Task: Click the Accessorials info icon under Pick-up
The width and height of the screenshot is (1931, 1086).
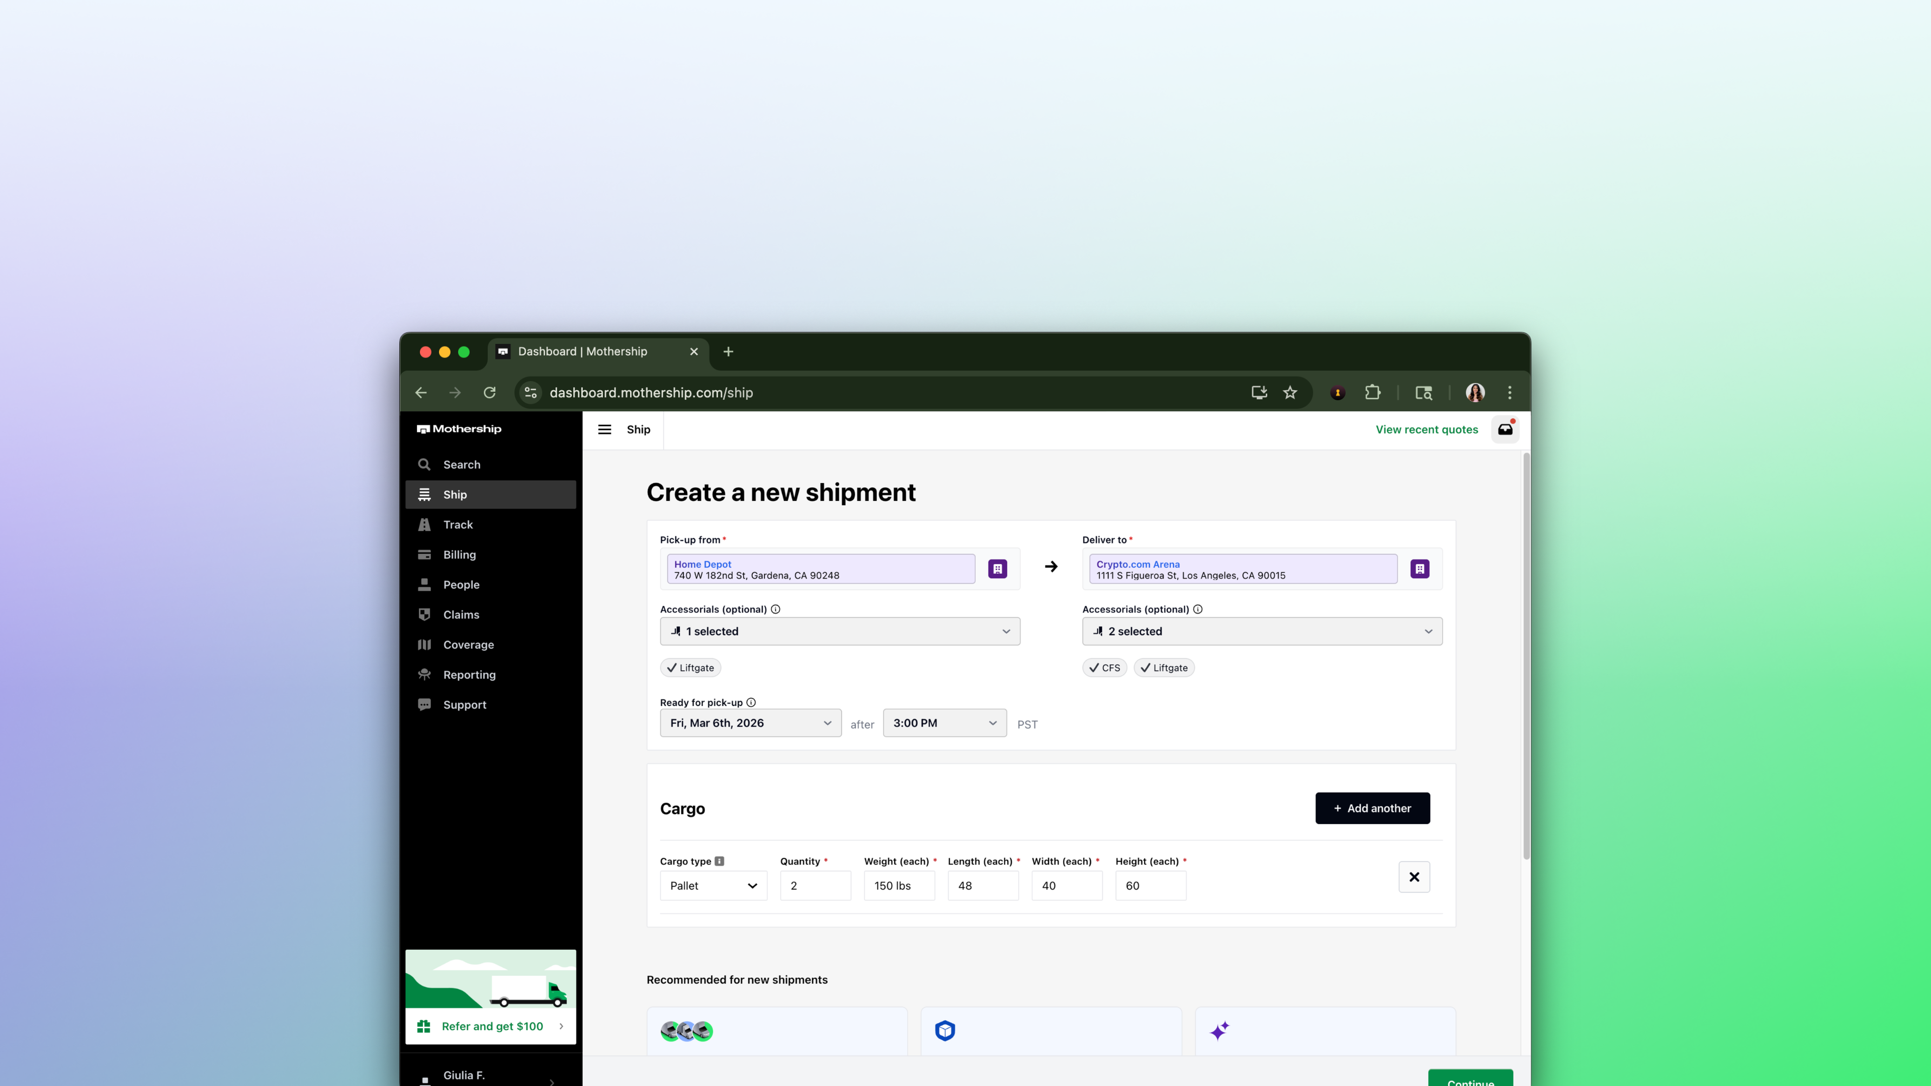Action: click(x=776, y=609)
